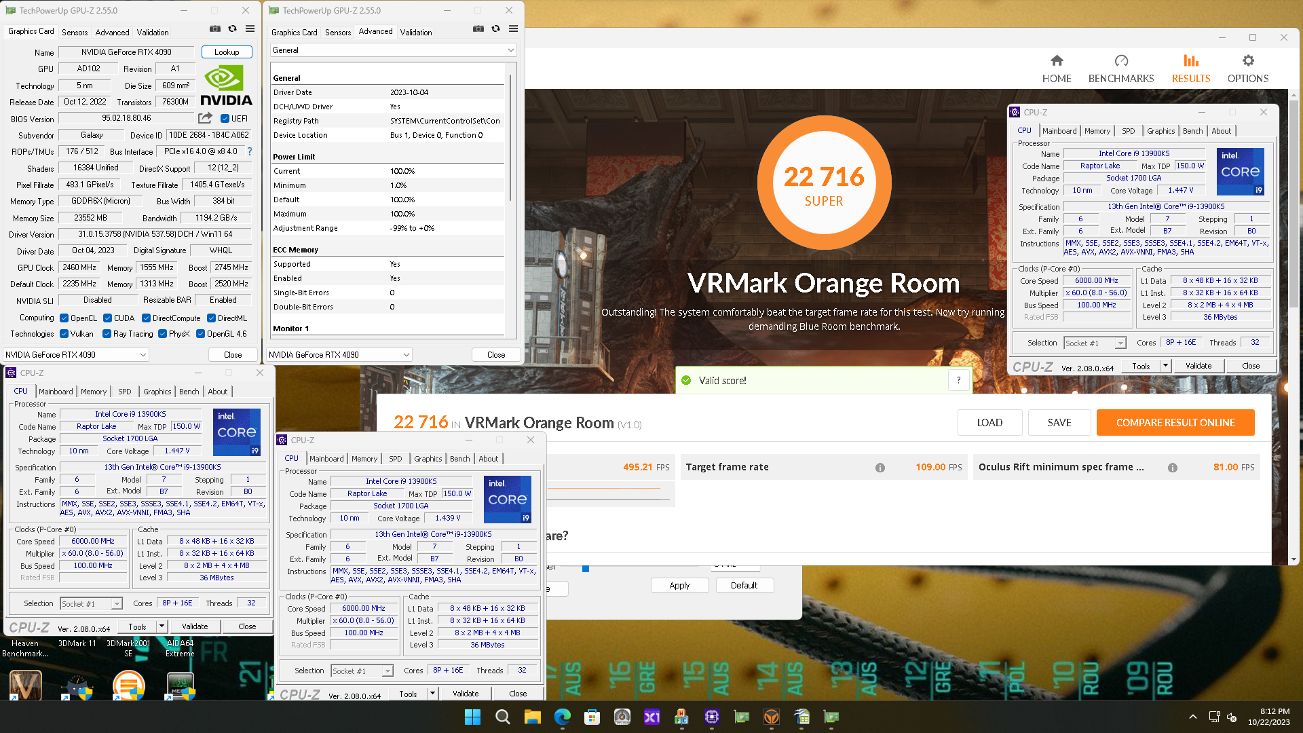Click SAVE button in VRMark
Screen dimensions: 1303x733
point(1059,422)
